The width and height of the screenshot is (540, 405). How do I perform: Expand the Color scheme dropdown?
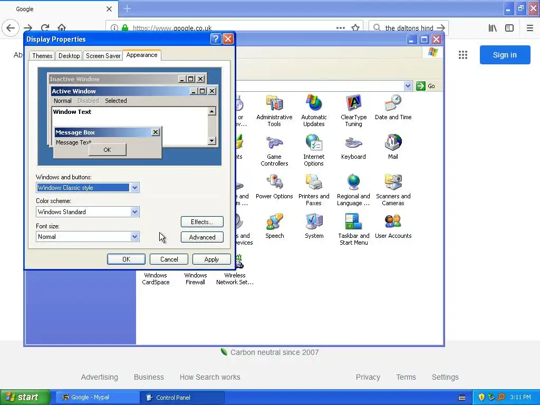(134, 212)
